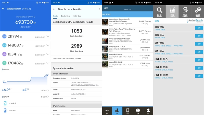Tap the 1,950 Frames Car Chase result
The width and height of the screenshot is (204, 115).
145,40
